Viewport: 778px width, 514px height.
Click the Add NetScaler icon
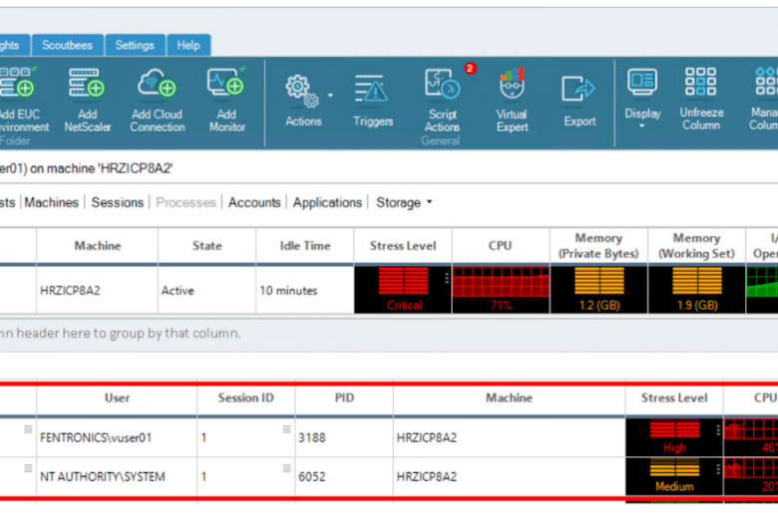click(x=87, y=83)
